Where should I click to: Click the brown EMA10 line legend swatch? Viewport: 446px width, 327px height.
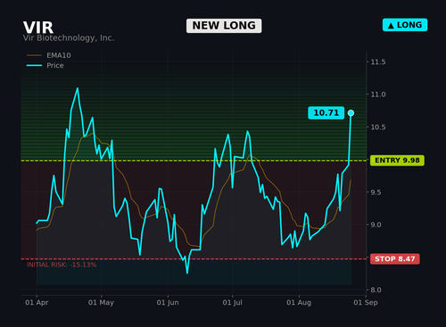point(34,55)
